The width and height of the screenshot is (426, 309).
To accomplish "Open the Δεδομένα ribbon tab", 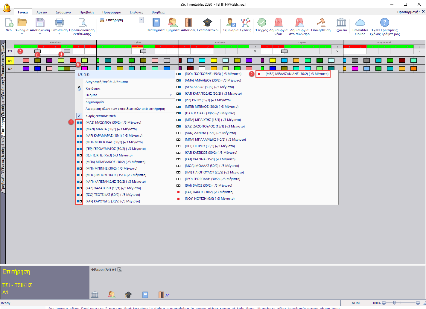I will (x=63, y=12).
